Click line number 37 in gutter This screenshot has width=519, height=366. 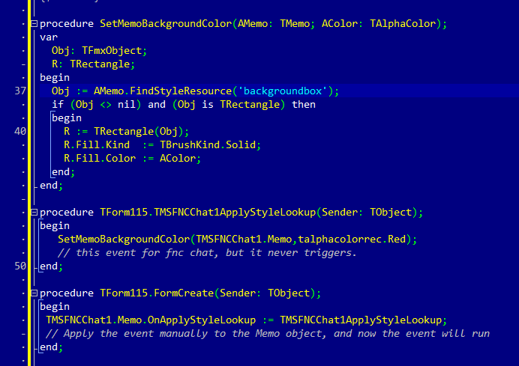pyautogui.click(x=20, y=91)
